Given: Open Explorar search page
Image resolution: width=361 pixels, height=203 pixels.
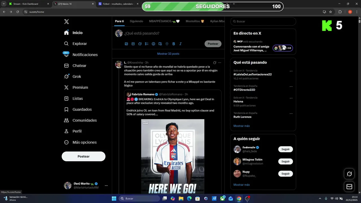Looking at the screenshot, I should tap(76, 44).
